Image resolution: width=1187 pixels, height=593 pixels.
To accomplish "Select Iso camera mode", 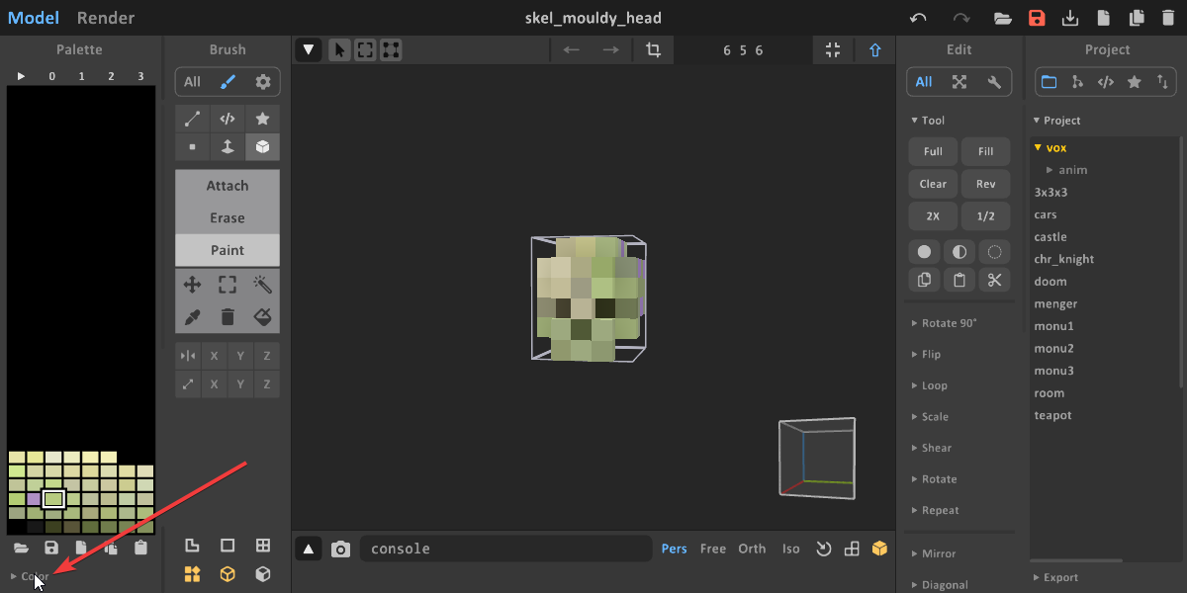I will [790, 549].
